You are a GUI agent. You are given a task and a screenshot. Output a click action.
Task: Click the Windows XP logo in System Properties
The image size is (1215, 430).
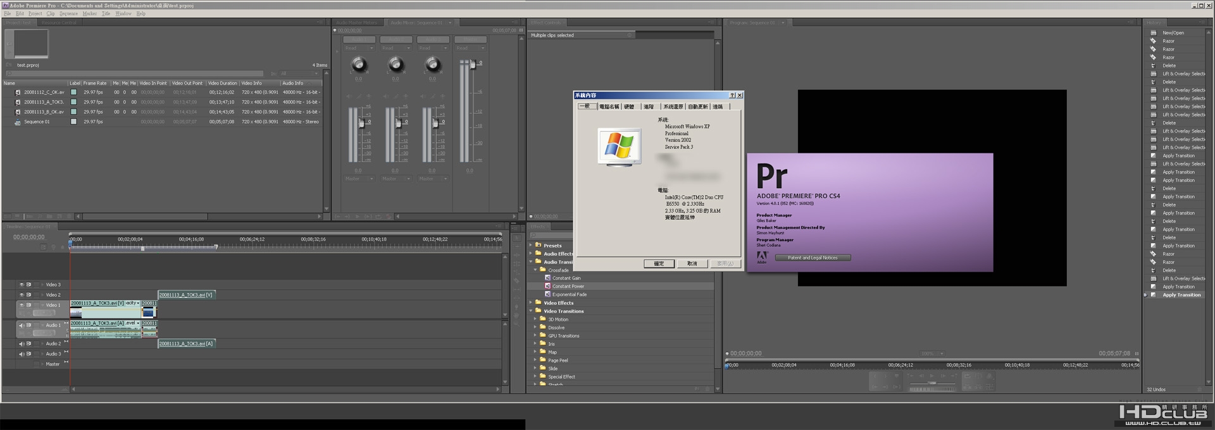coord(619,146)
